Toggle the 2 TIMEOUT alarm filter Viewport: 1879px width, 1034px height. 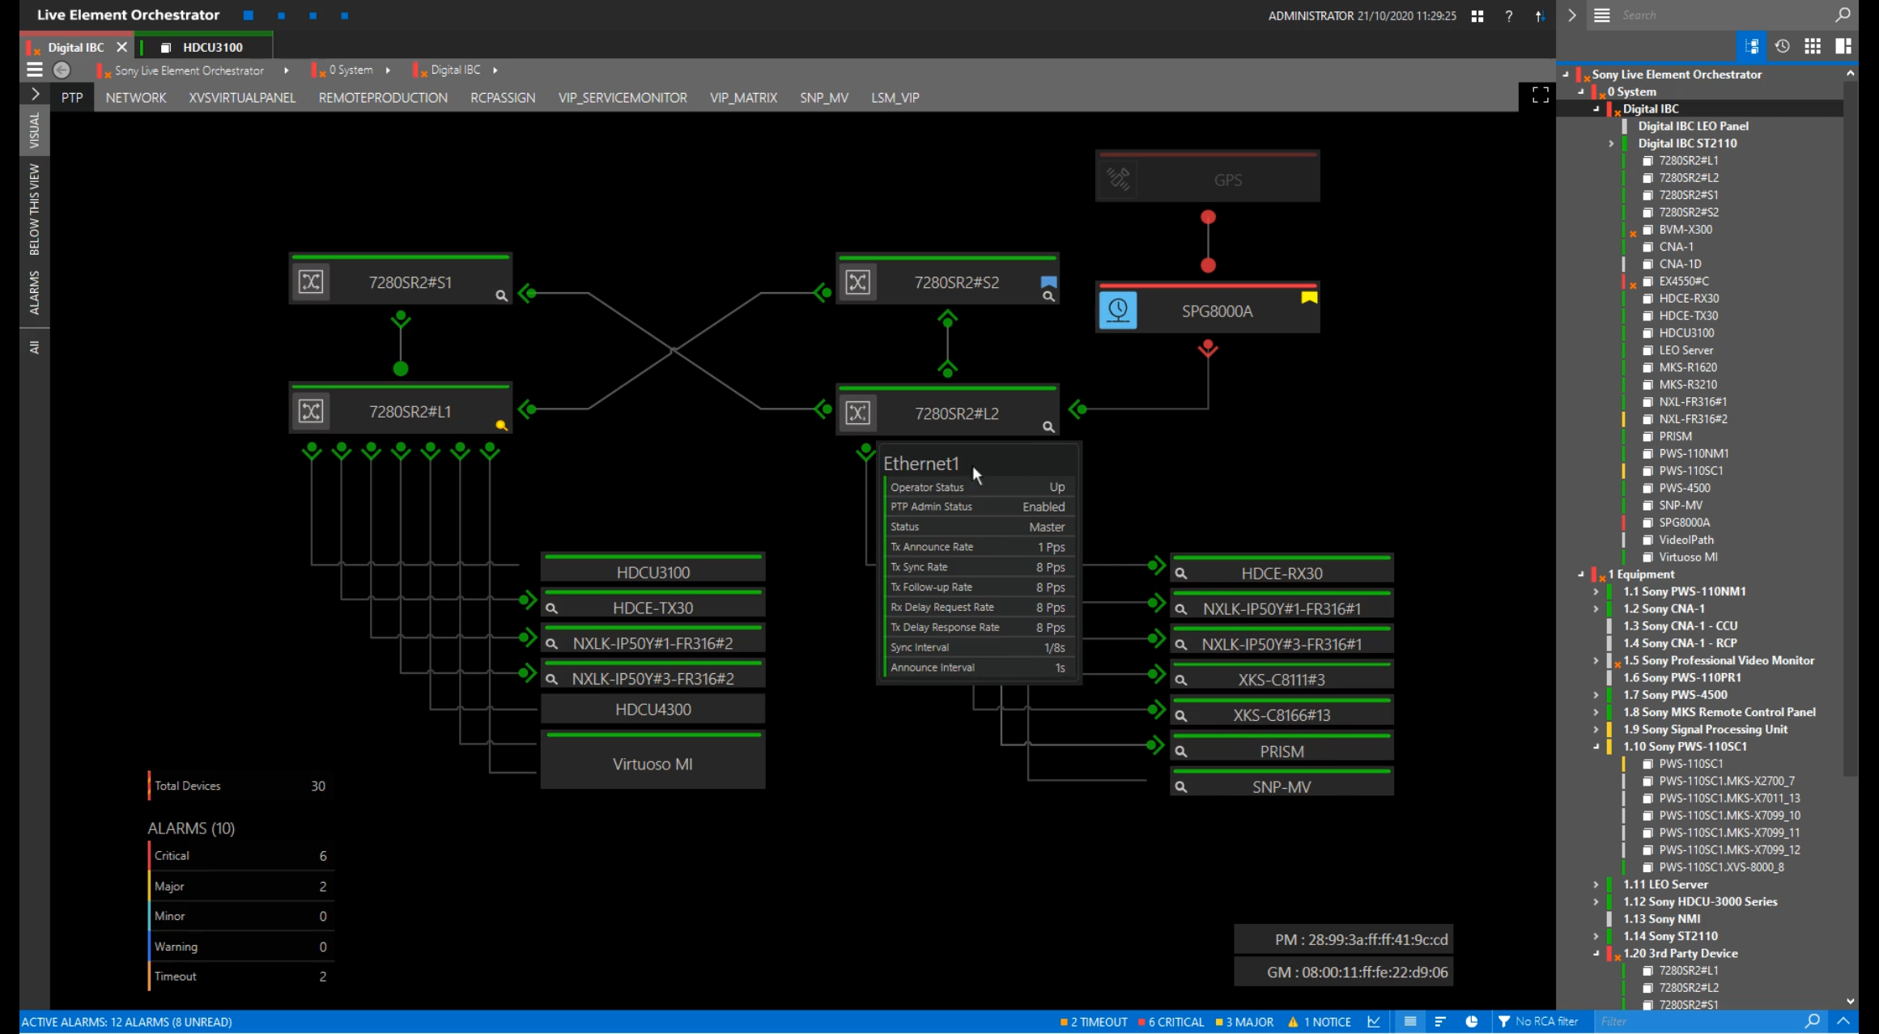coord(1094,1022)
